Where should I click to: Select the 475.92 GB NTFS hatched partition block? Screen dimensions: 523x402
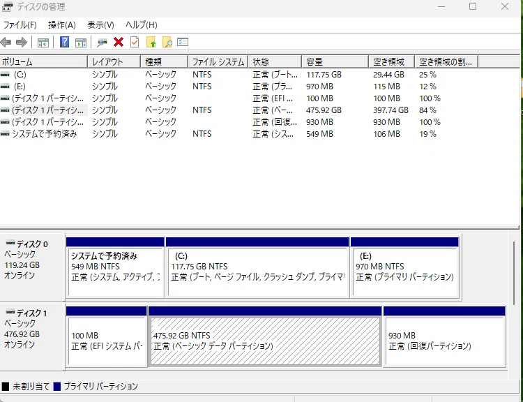[x=265, y=336]
